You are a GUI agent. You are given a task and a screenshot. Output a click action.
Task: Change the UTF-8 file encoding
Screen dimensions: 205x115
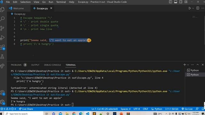136,109
